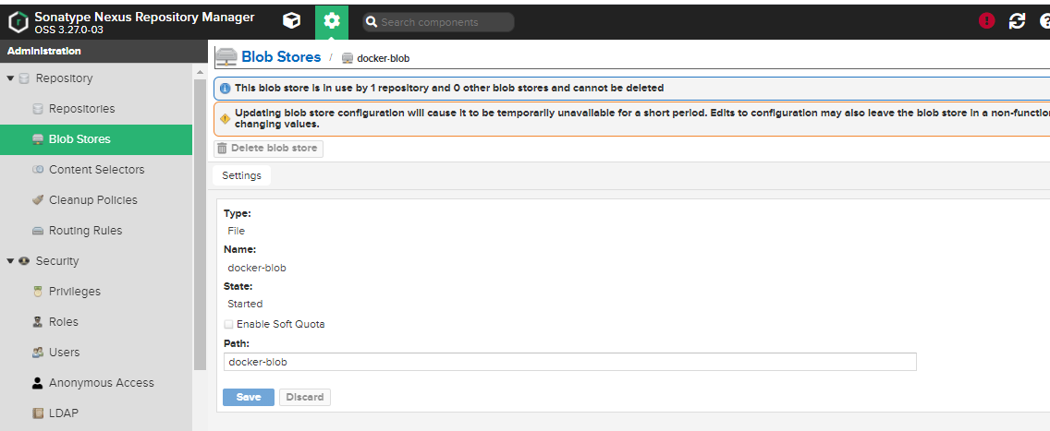Screen dimensions: 1050x431
Task: Click the red system status alert icon
Action: pos(986,21)
